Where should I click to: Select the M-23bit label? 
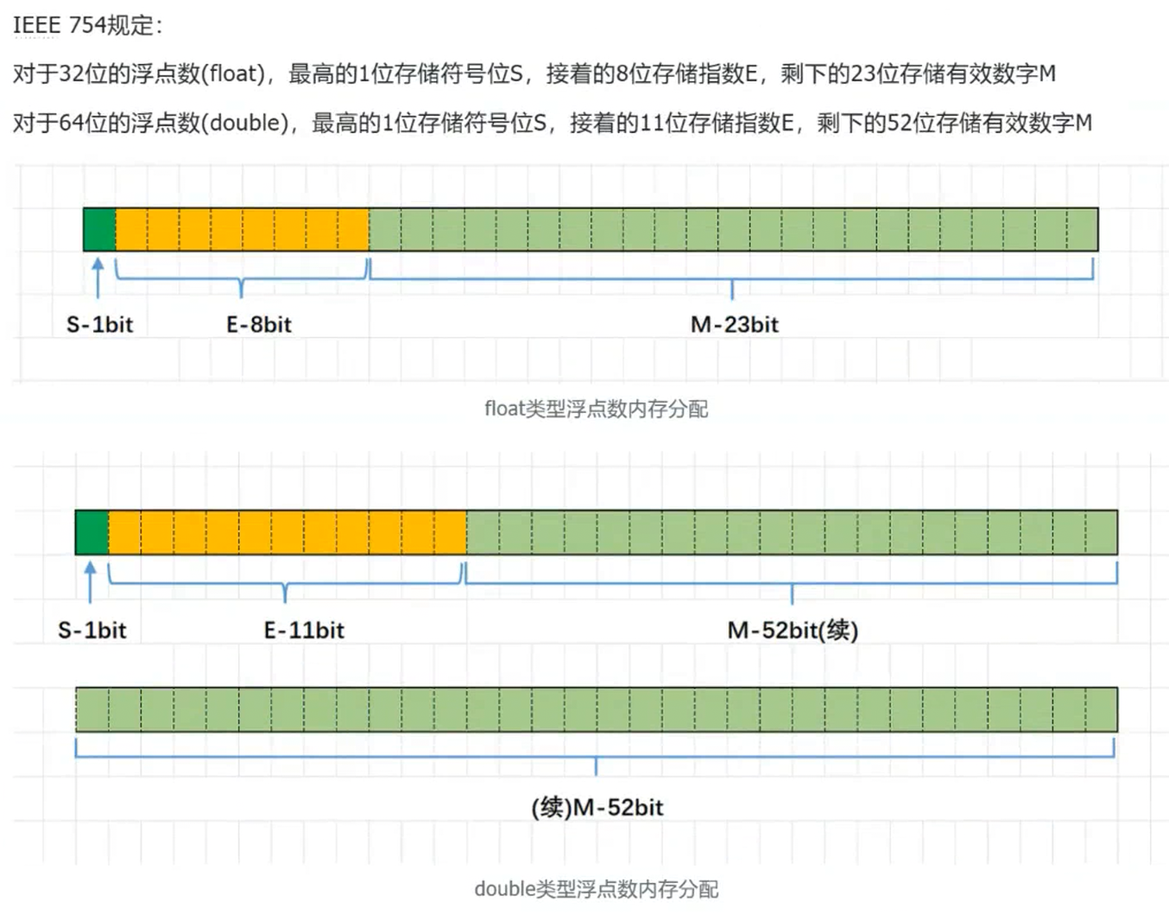[733, 325]
